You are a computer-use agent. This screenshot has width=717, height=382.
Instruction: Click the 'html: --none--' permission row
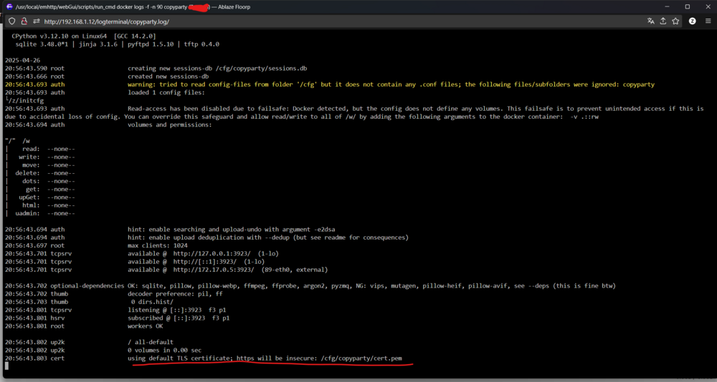tap(49, 205)
